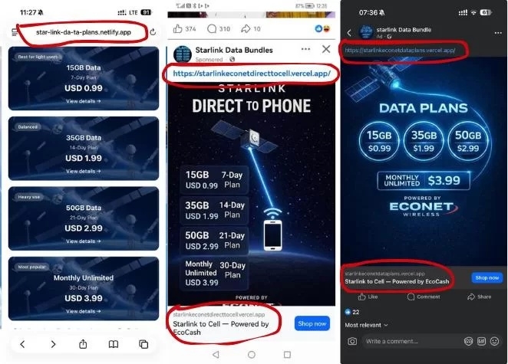The width and height of the screenshot is (508, 364).
Task: Open the camera icon beside comment box
Action: (352, 341)
